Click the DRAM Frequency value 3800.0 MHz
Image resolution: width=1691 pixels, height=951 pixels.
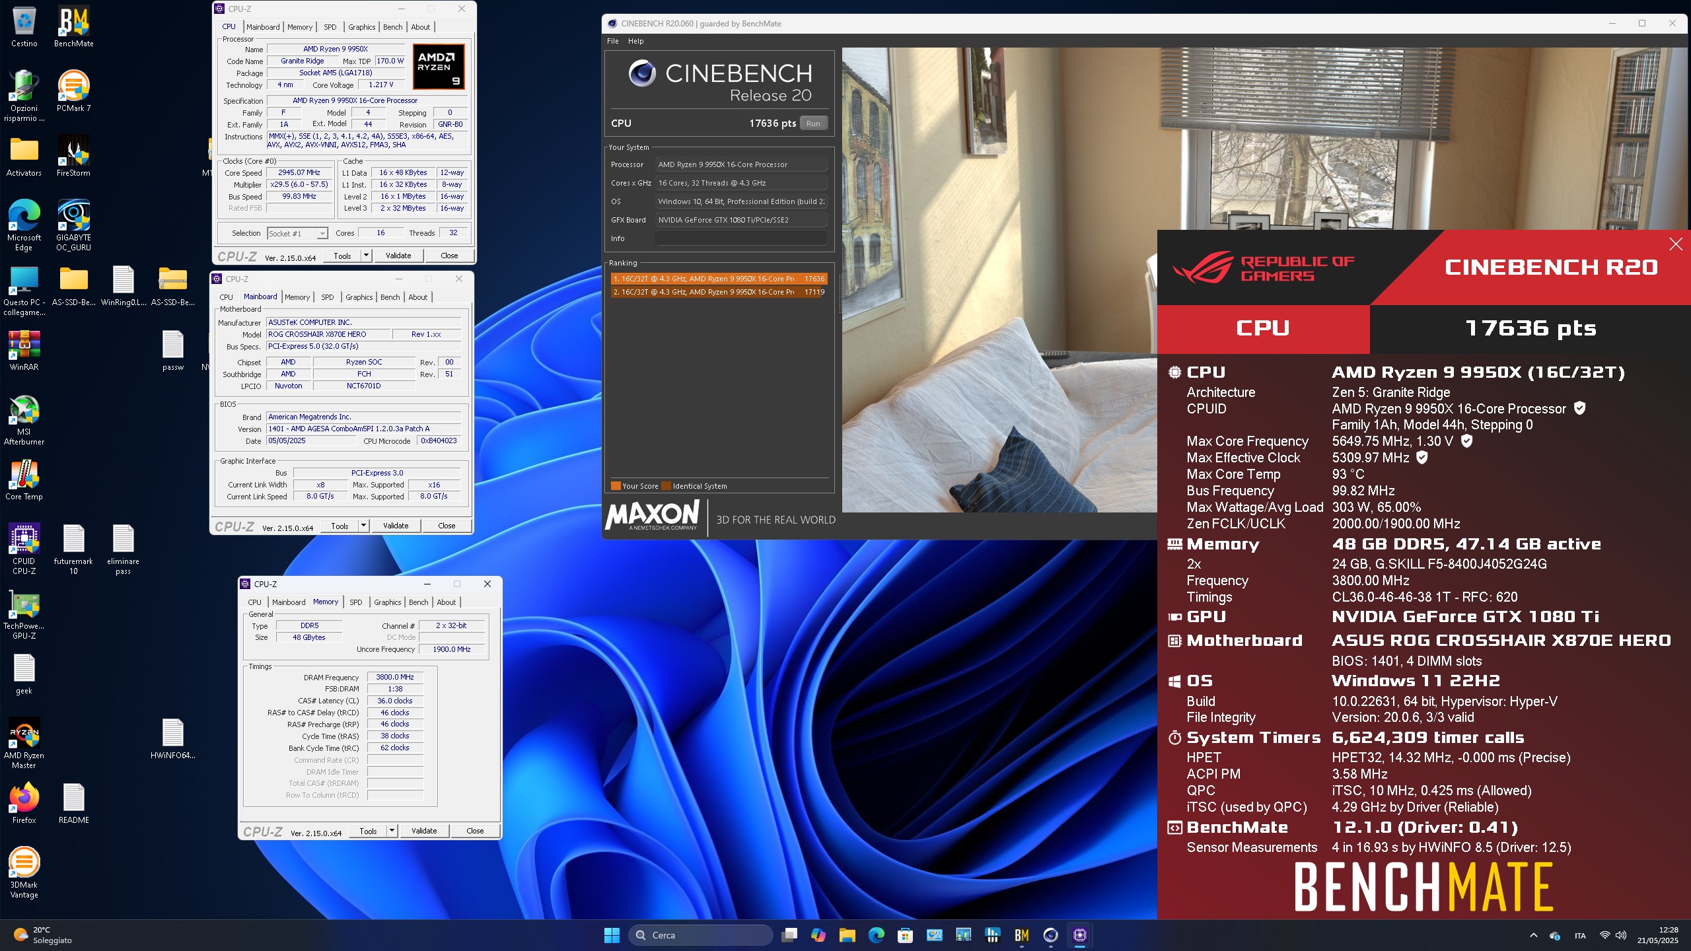point(395,677)
